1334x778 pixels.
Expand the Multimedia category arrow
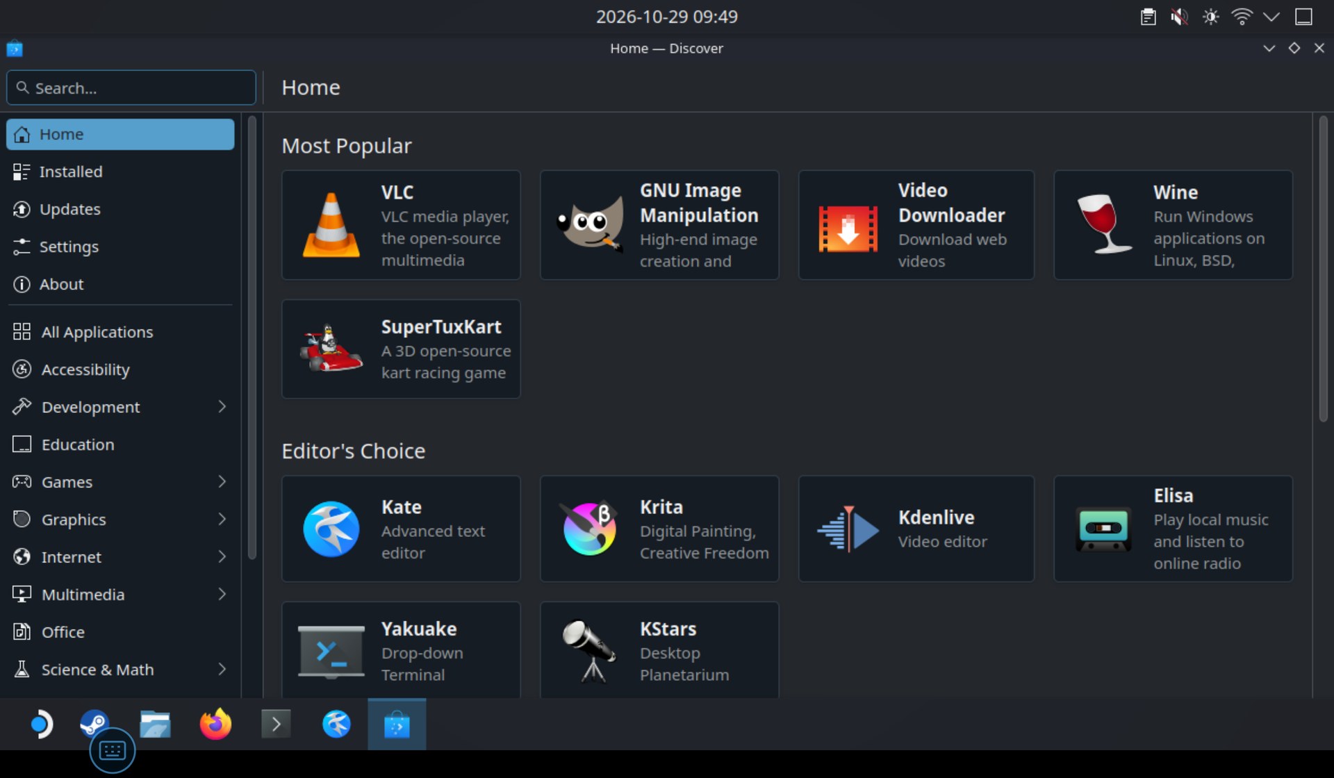pyautogui.click(x=222, y=595)
